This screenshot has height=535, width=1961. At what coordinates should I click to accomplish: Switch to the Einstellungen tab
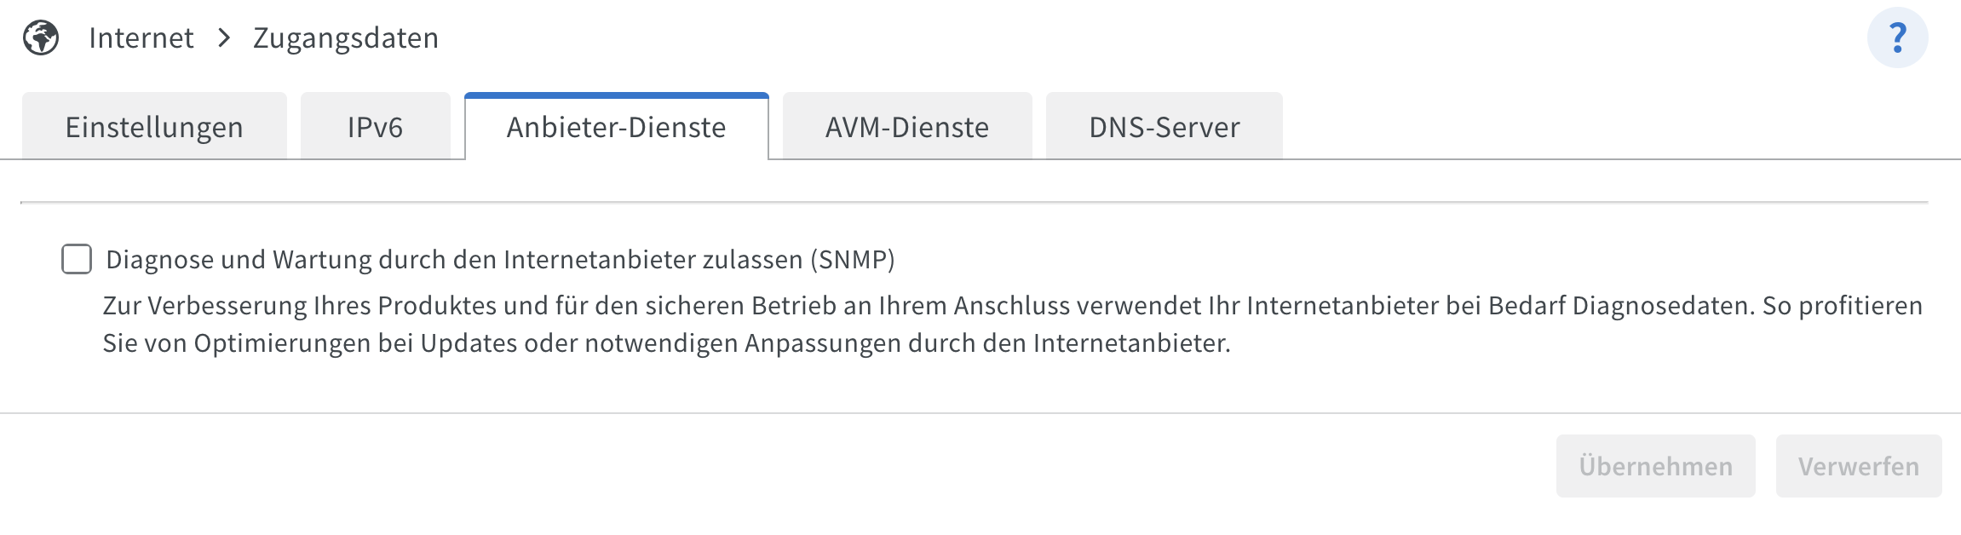tap(154, 127)
